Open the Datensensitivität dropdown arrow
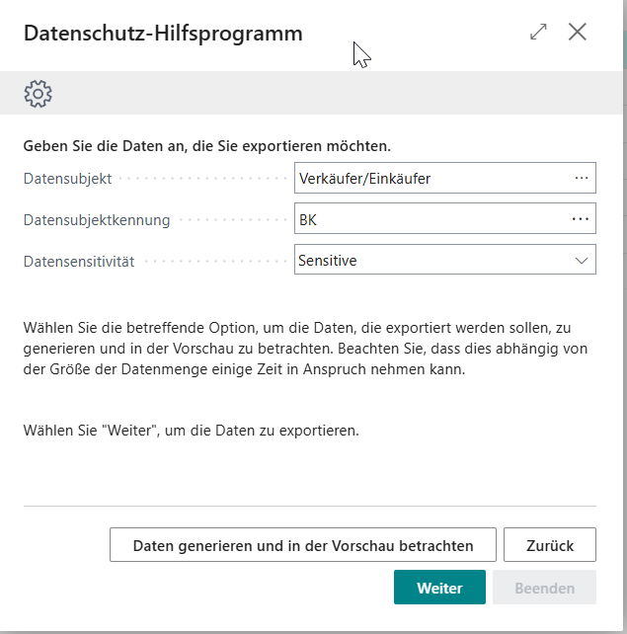The height and width of the screenshot is (634, 627). pyautogui.click(x=582, y=261)
